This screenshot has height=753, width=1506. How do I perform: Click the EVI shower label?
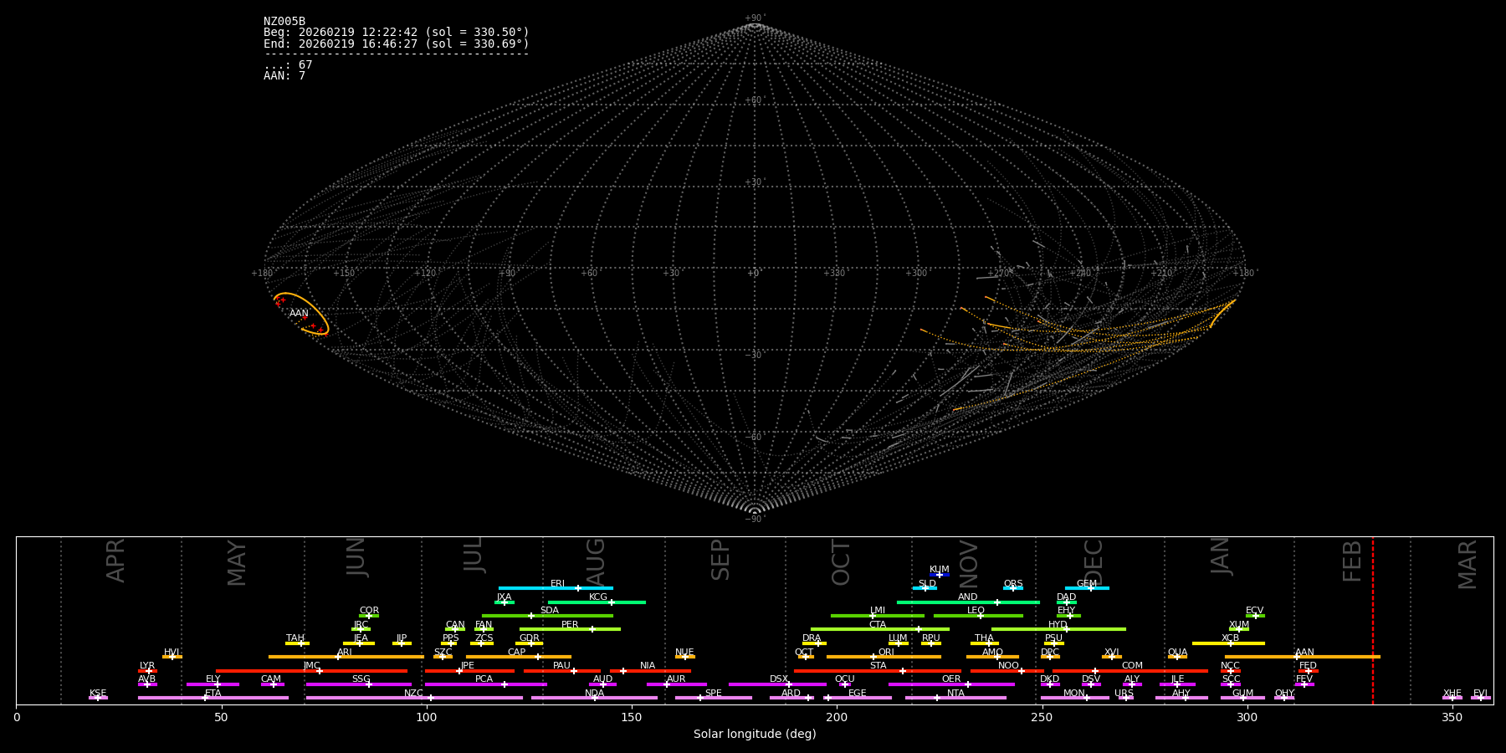(x=1480, y=694)
